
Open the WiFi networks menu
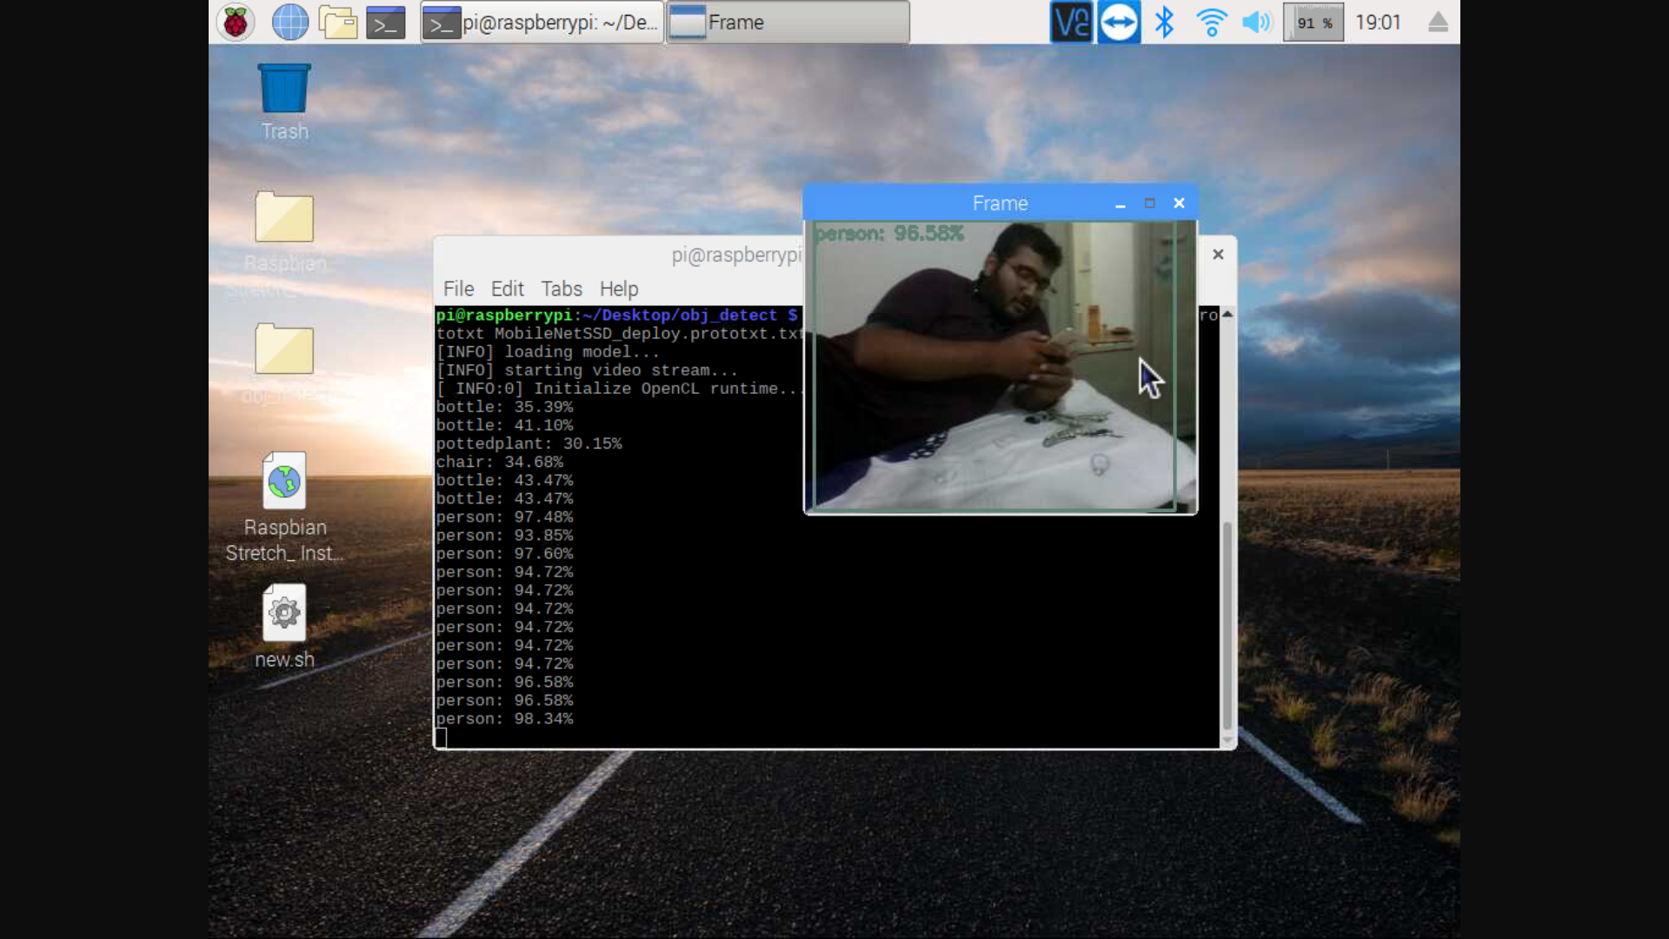(1211, 23)
